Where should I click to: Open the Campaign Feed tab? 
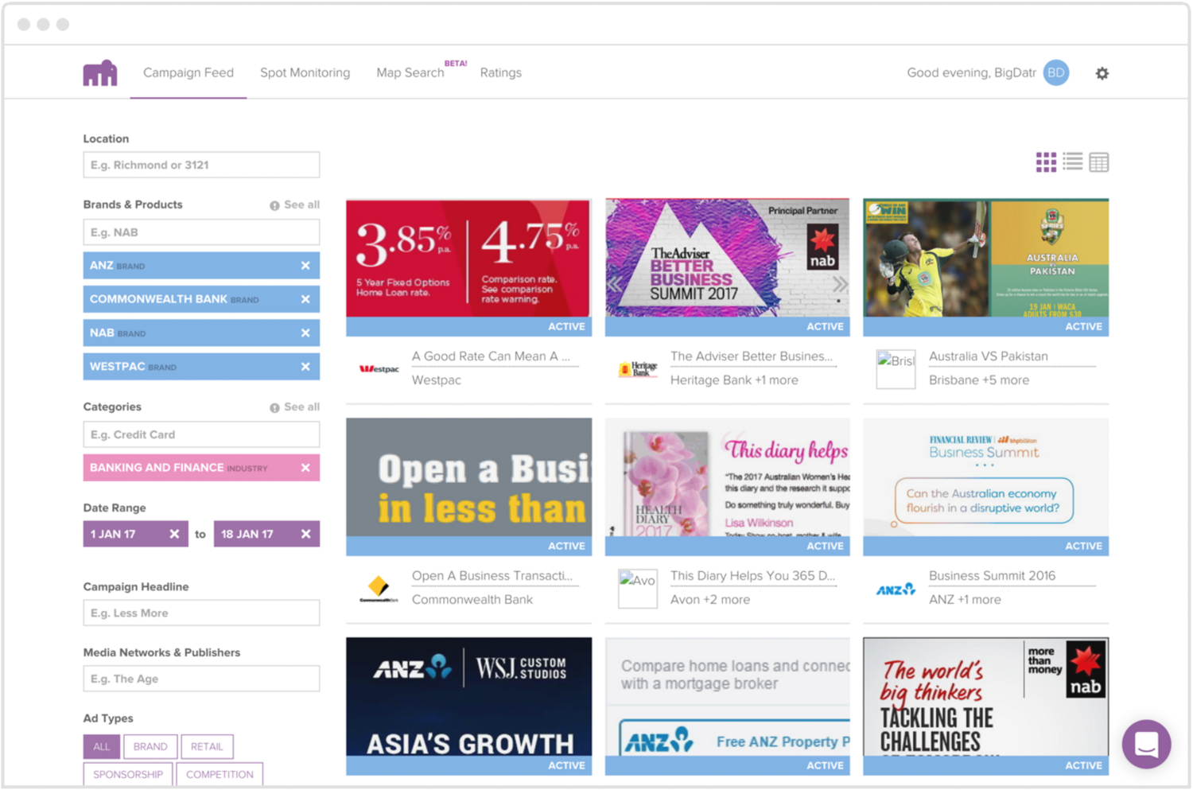point(188,72)
